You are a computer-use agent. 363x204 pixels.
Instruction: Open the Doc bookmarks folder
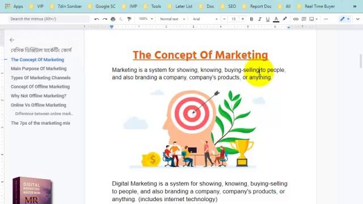(206, 6)
